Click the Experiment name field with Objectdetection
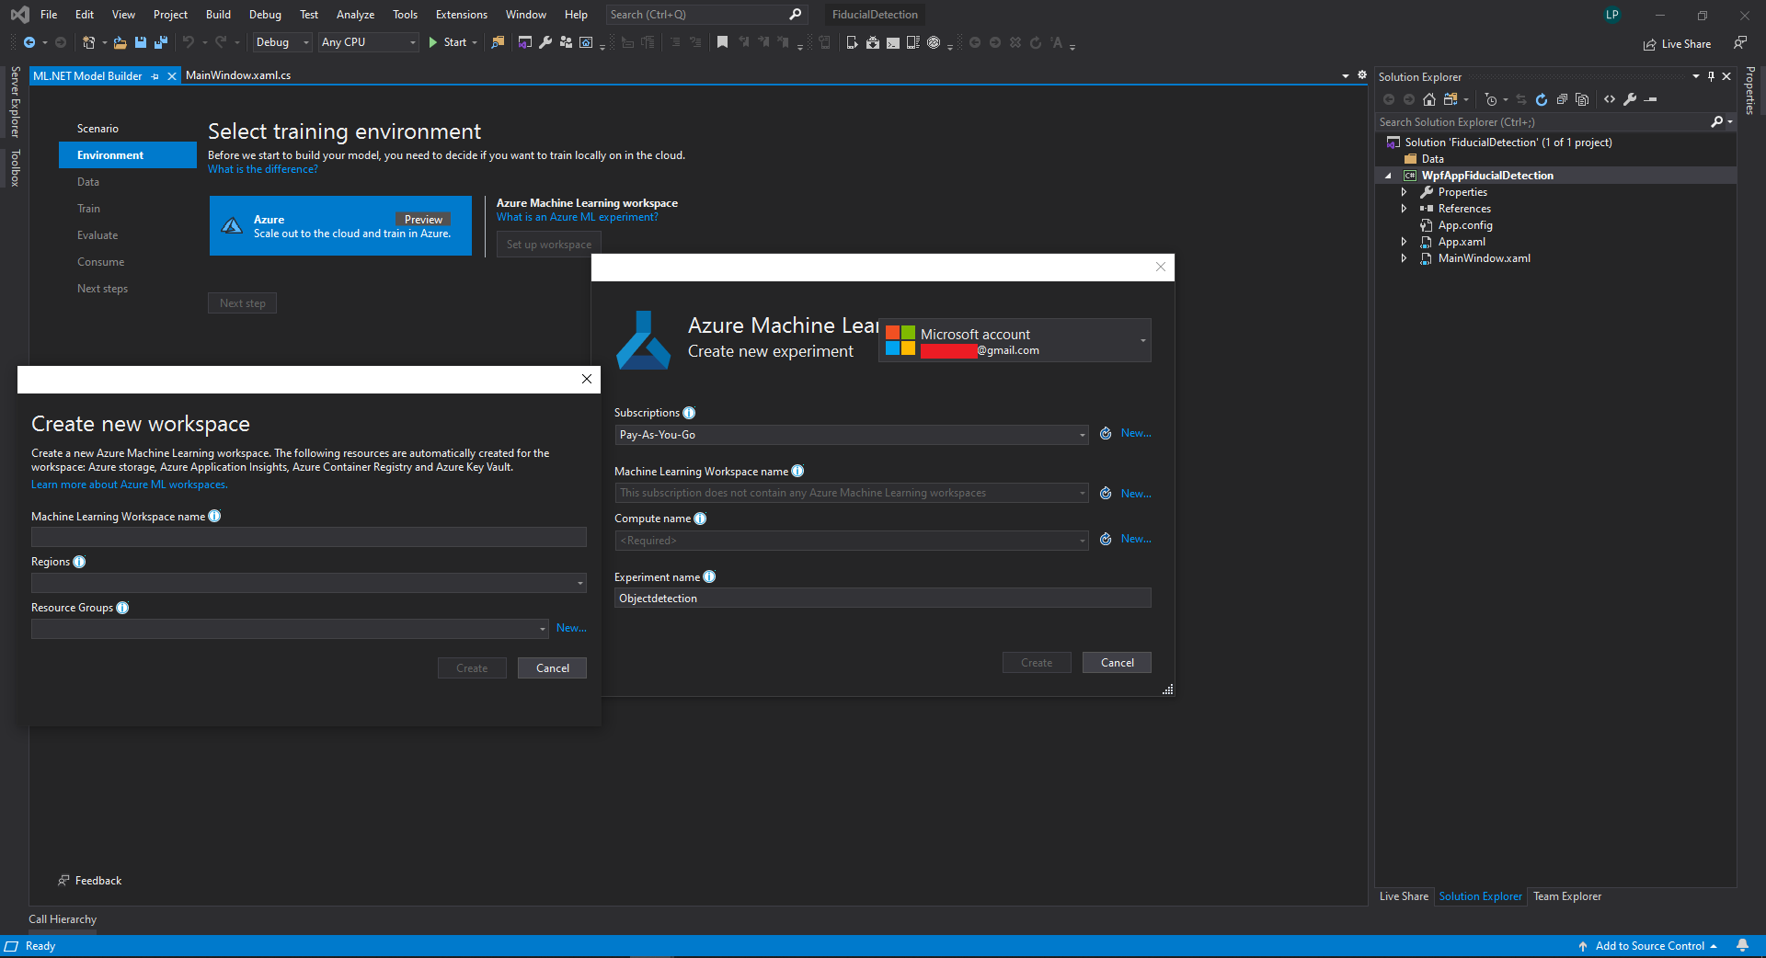 point(883,599)
